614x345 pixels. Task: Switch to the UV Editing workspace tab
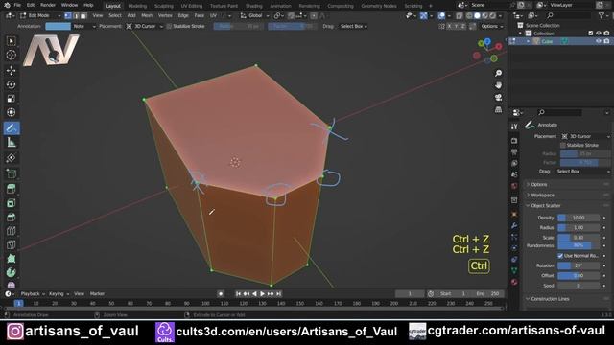tap(192, 6)
